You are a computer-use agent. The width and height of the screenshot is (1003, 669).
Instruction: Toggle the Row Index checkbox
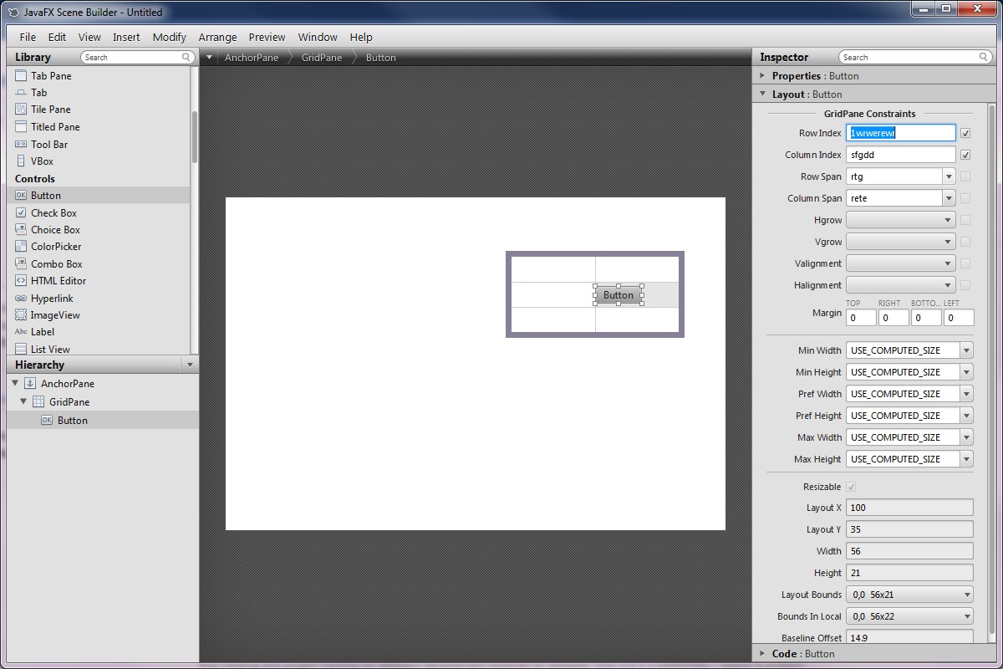click(x=965, y=133)
